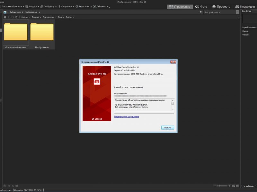
Task: Switch to Edit (Коррекция) mode tab
Action: [245, 7]
